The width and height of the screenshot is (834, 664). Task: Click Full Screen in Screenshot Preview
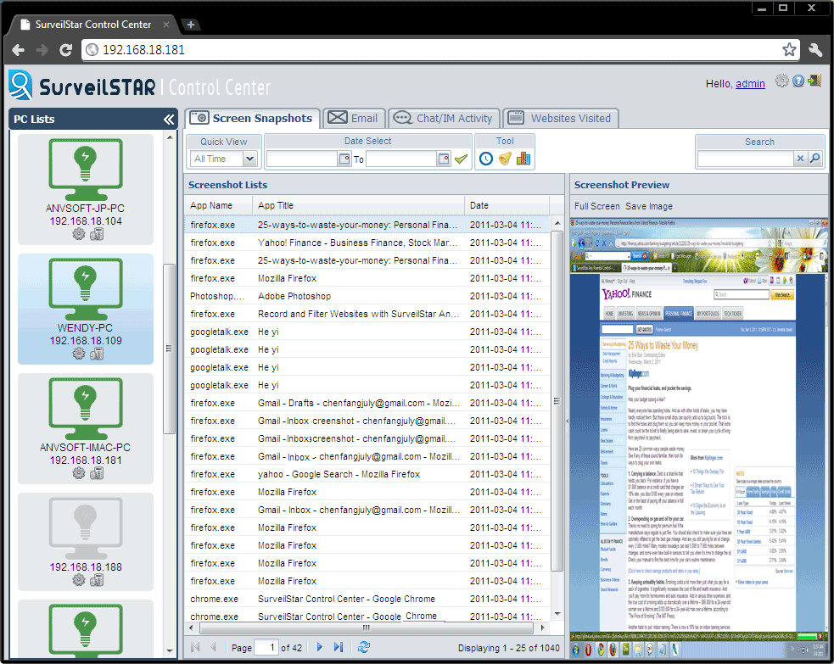596,206
